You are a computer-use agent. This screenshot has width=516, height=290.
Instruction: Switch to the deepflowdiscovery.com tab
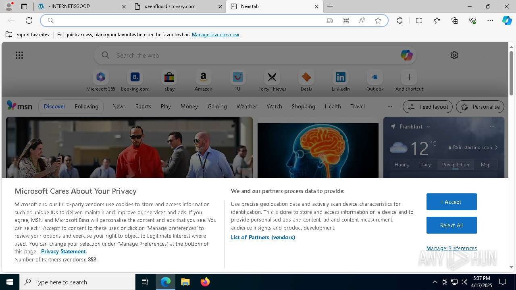178,6
